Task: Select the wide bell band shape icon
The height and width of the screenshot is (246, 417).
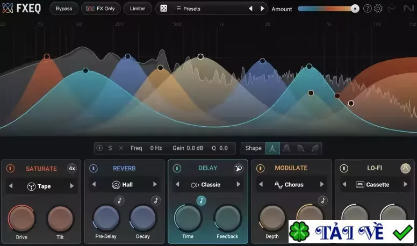Action: pos(286,148)
